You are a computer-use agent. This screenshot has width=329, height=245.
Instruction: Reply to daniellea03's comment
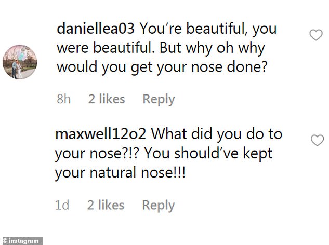pyautogui.click(x=159, y=99)
